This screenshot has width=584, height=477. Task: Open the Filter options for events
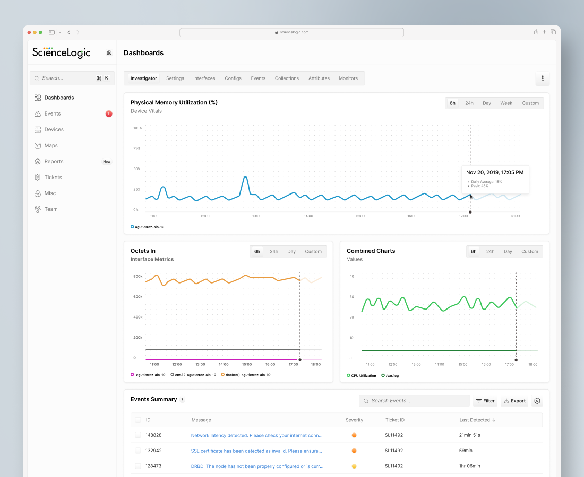pyautogui.click(x=485, y=401)
